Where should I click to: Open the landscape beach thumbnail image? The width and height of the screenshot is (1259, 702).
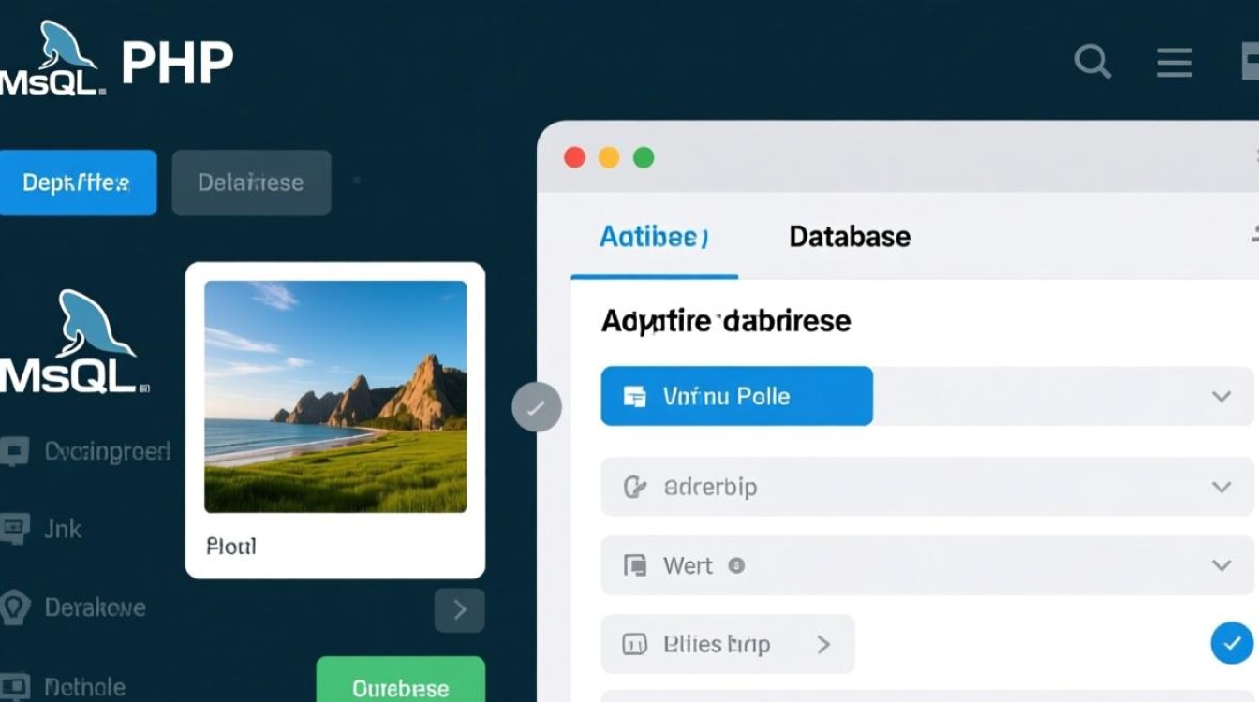(x=335, y=397)
